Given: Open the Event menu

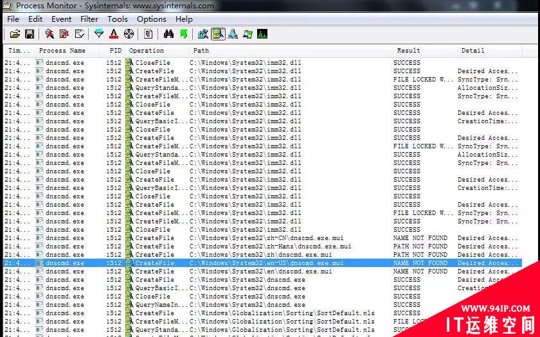Looking at the screenshot, I should 61,19.
